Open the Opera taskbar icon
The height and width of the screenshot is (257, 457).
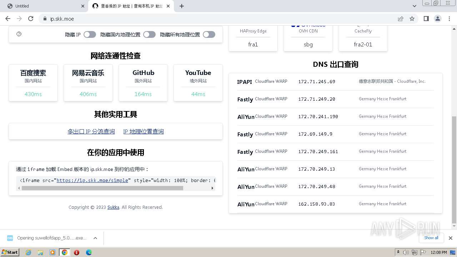click(76, 252)
